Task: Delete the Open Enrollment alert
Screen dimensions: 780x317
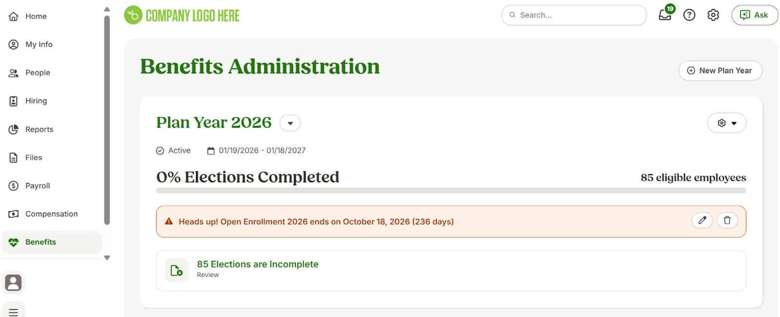Action: [x=727, y=220]
